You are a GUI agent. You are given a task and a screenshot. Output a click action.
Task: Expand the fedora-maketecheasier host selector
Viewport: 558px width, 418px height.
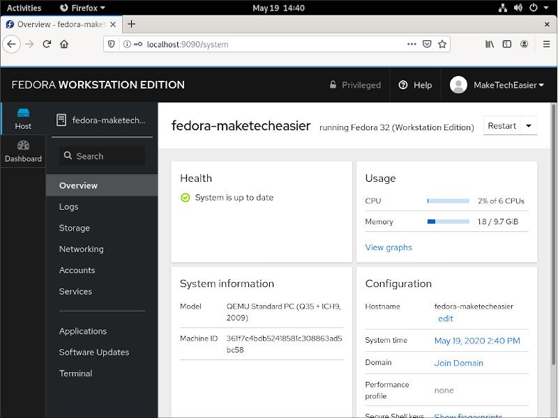click(x=102, y=120)
